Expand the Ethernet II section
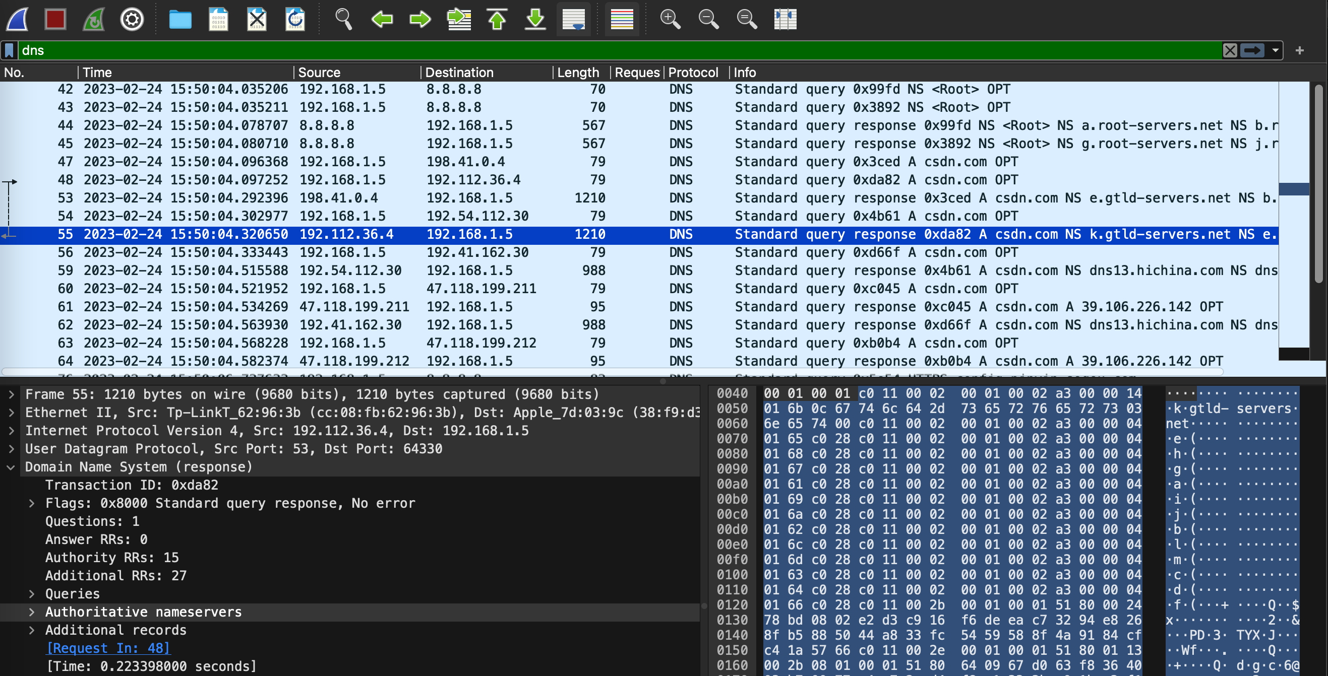 (x=11, y=413)
